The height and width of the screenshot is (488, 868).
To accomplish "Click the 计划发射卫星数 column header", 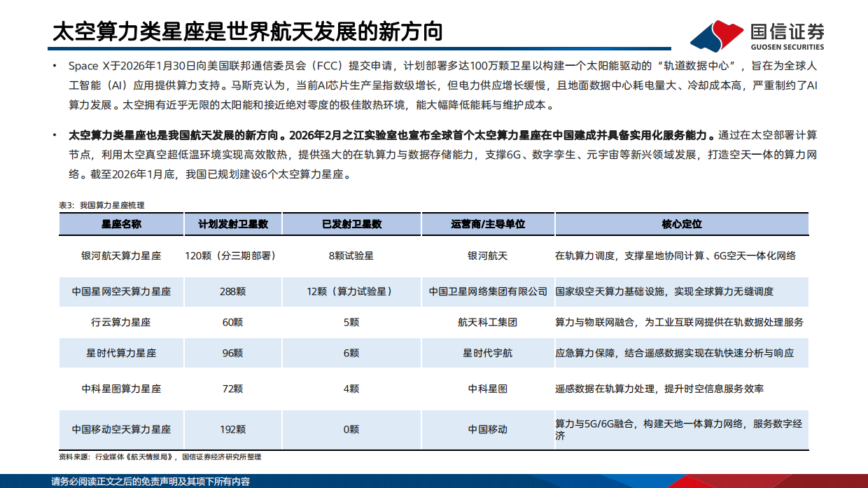I will pyautogui.click(x=232, y=225).
